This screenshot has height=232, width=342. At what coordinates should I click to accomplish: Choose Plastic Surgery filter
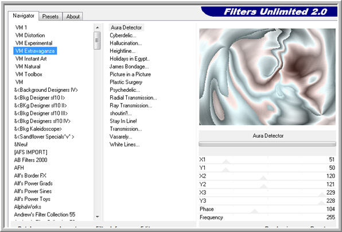tap(126, 82)
